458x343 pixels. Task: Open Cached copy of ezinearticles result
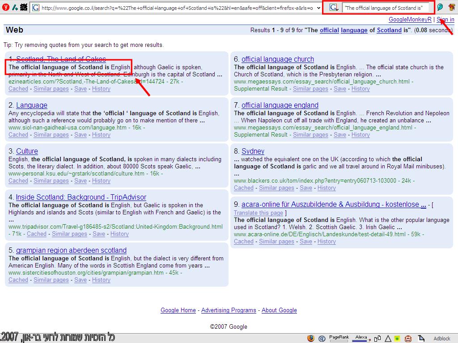point(18,89)
